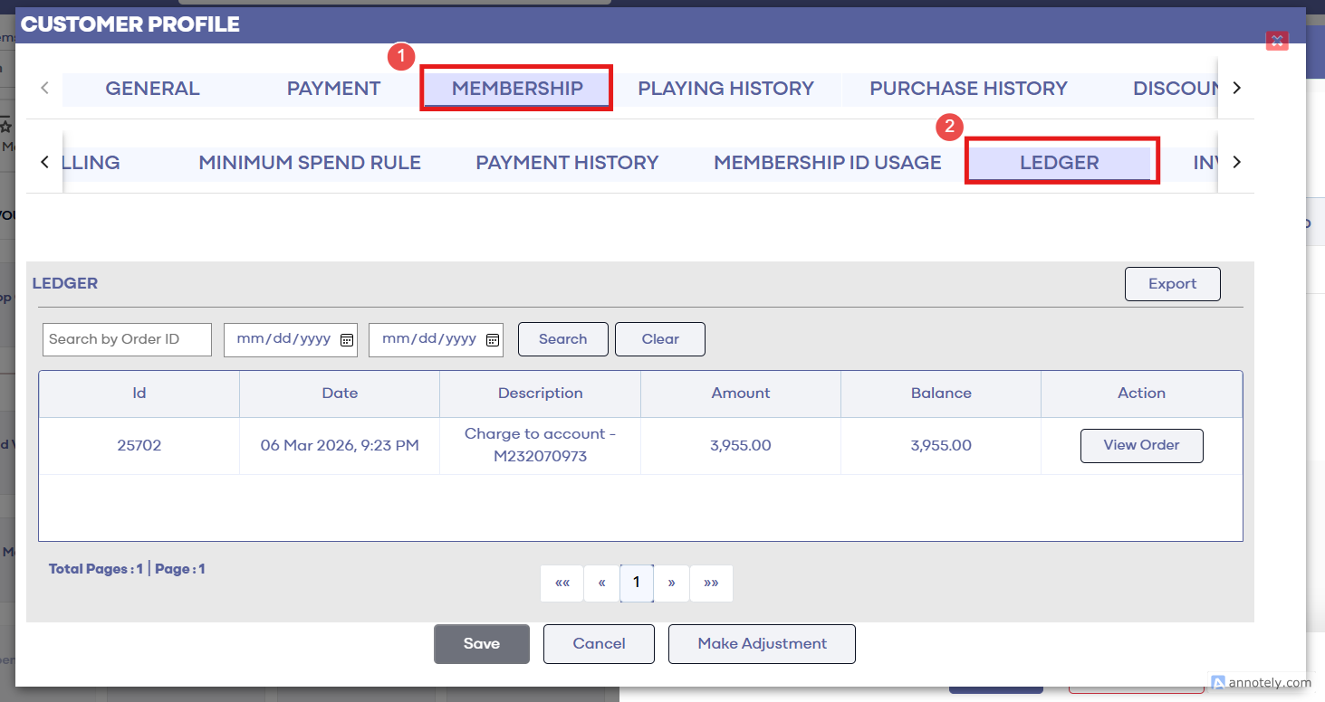Go to first page of ledger

pos(562,583)
